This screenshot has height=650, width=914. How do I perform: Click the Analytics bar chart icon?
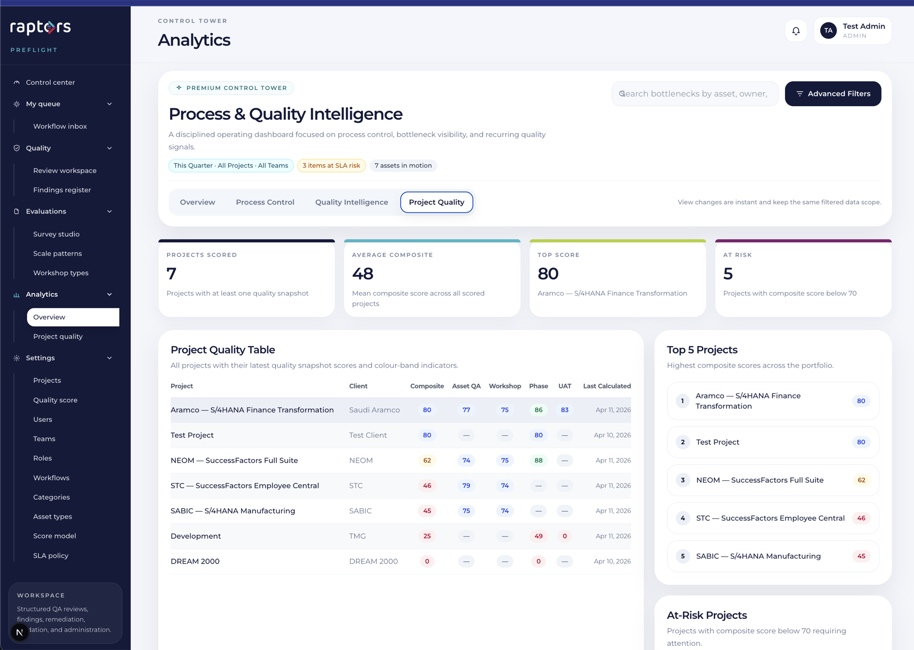click(x=17, y=295)
